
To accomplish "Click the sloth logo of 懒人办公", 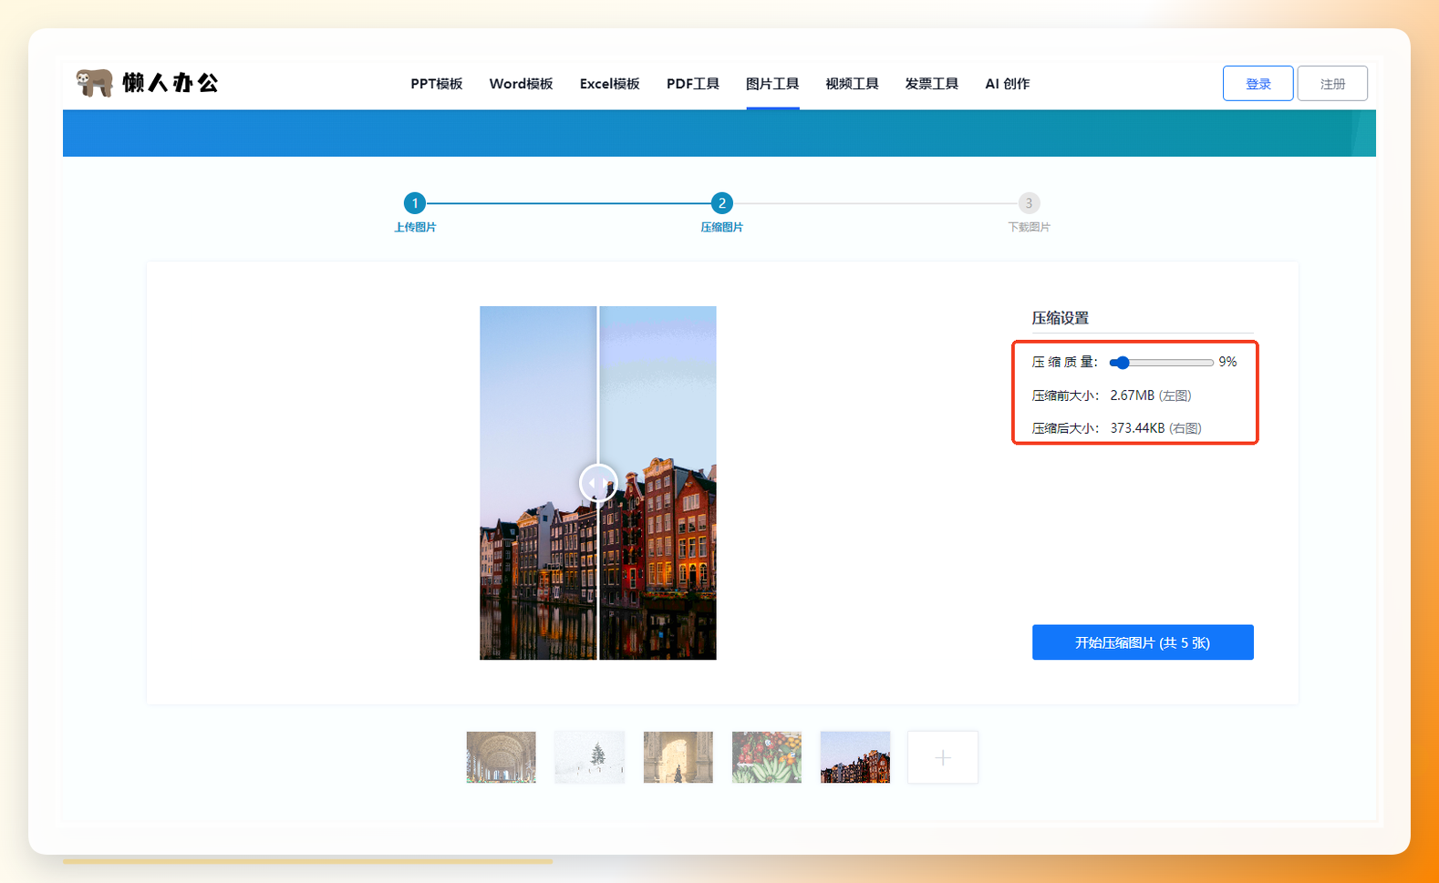I will pyautogui.click(x=94, y=83).
